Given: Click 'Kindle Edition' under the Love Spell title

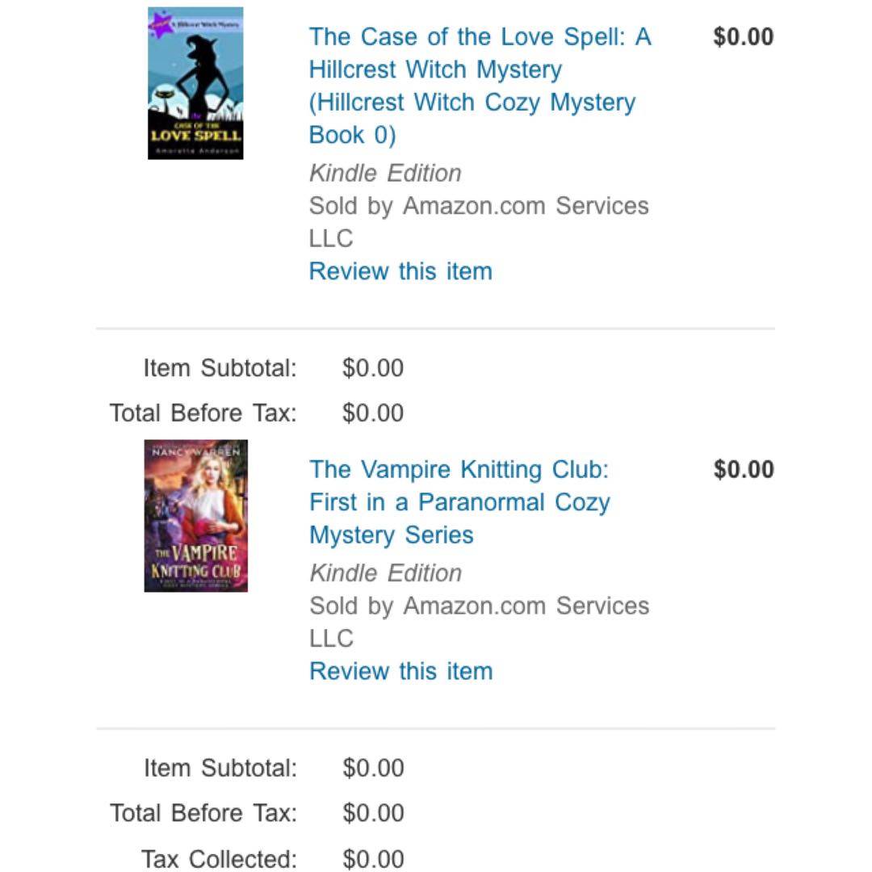Looking at the screenshot, I should 385,173.
